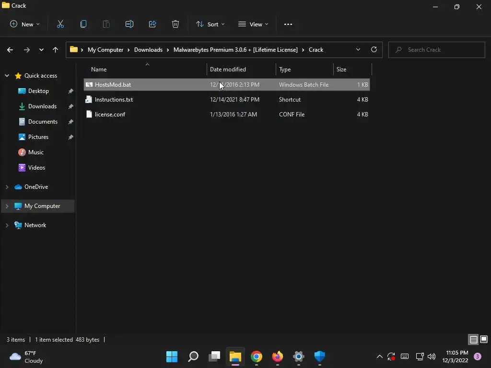Click the volume speaker tray icon
This screenshot has width=491, height=368.
click(x=432, y=356)
